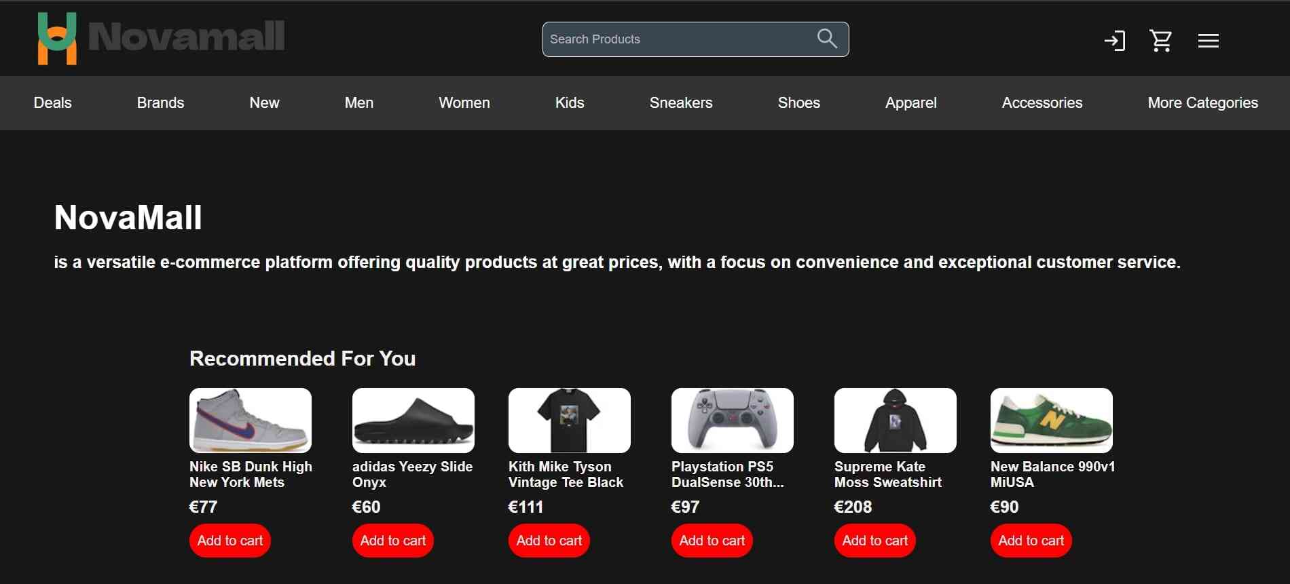
Task: Open the hamburger menu icon
Action: coord(1209,41)
